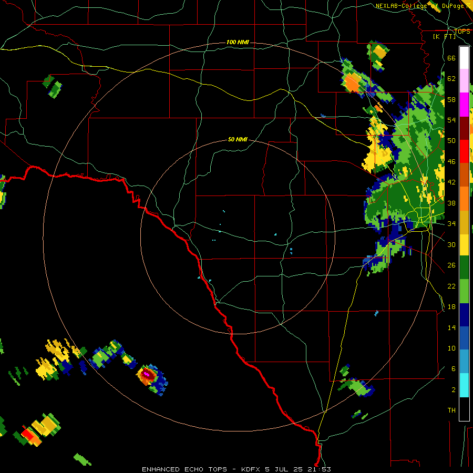Click the '50 NMI' range ring label

click(x=238, y=139)
